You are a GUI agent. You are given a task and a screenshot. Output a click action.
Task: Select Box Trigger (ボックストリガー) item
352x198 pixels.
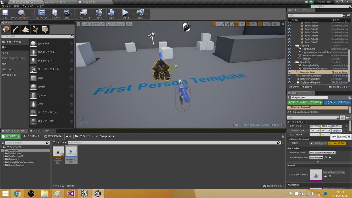[x=52, y=112]
